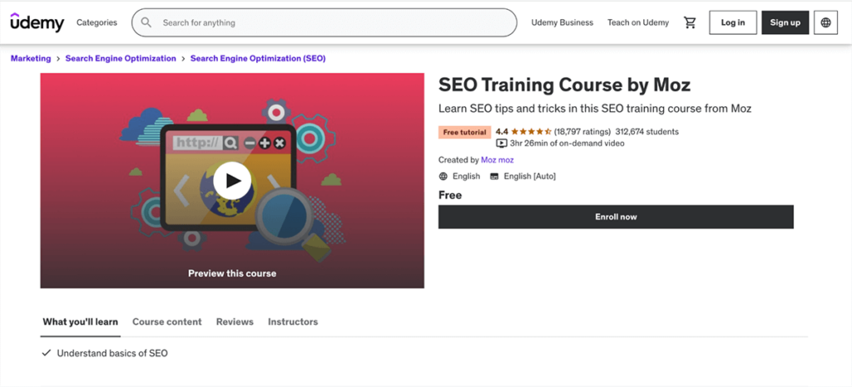The height and width of the screenshot is (387, 852).
Task: Click the on-demand video icon
Action: point(502,144)
